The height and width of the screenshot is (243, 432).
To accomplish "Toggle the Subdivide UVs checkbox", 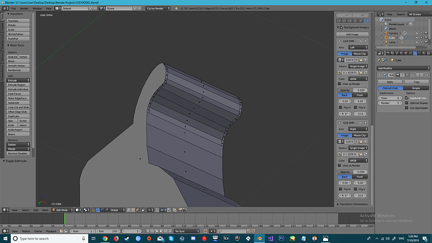I will pyautogui.click(x=407, y=98).
